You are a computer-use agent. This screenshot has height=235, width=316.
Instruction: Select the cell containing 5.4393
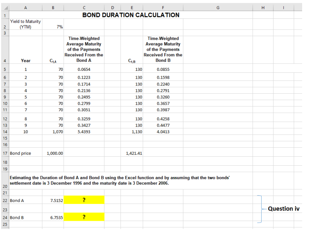pyautogui.click(x=84, y=132)
